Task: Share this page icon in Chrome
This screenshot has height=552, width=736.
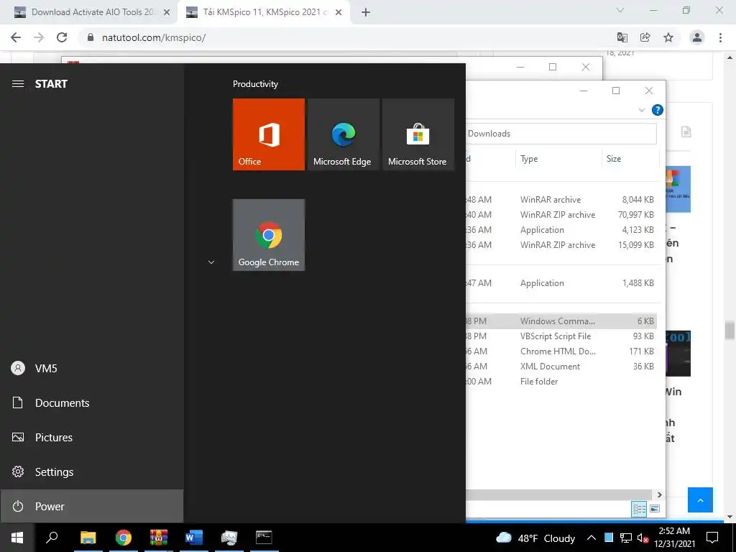Action: (645, 37)
